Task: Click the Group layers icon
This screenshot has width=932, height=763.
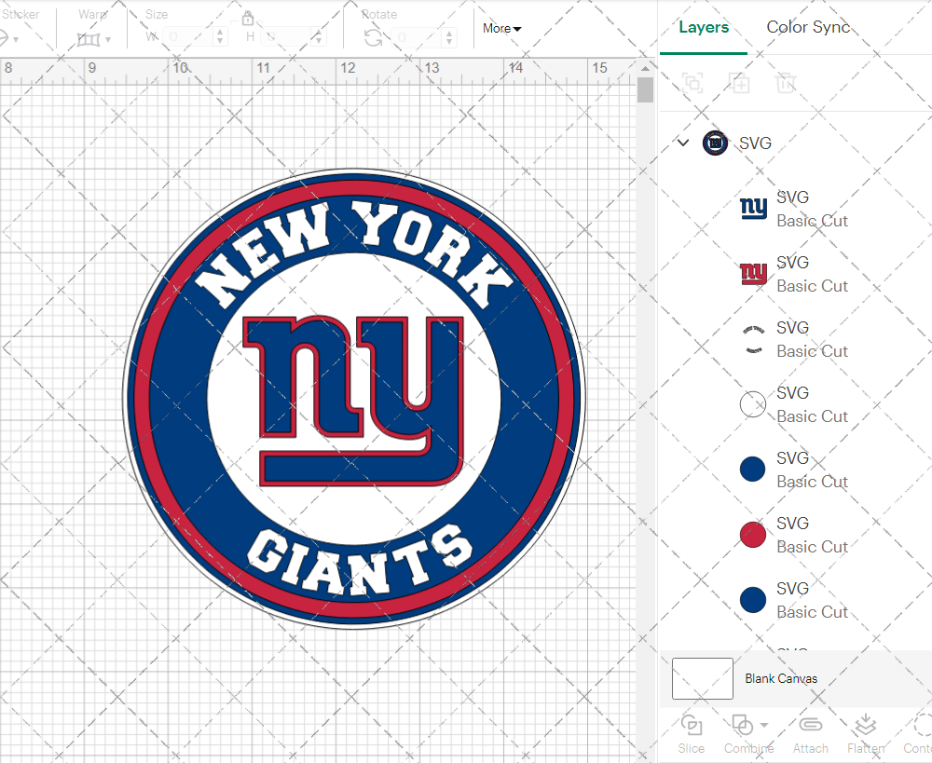Action: pos(692,83)
